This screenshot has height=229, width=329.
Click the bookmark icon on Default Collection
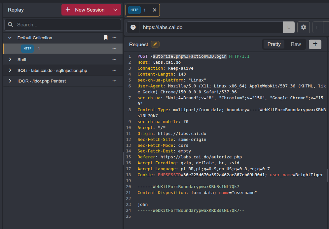coord(106,38)
